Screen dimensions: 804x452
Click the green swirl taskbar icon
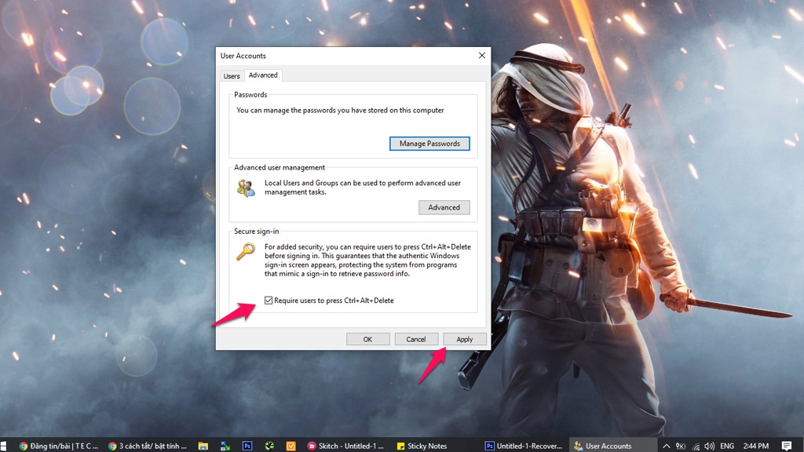coord(269,446)
